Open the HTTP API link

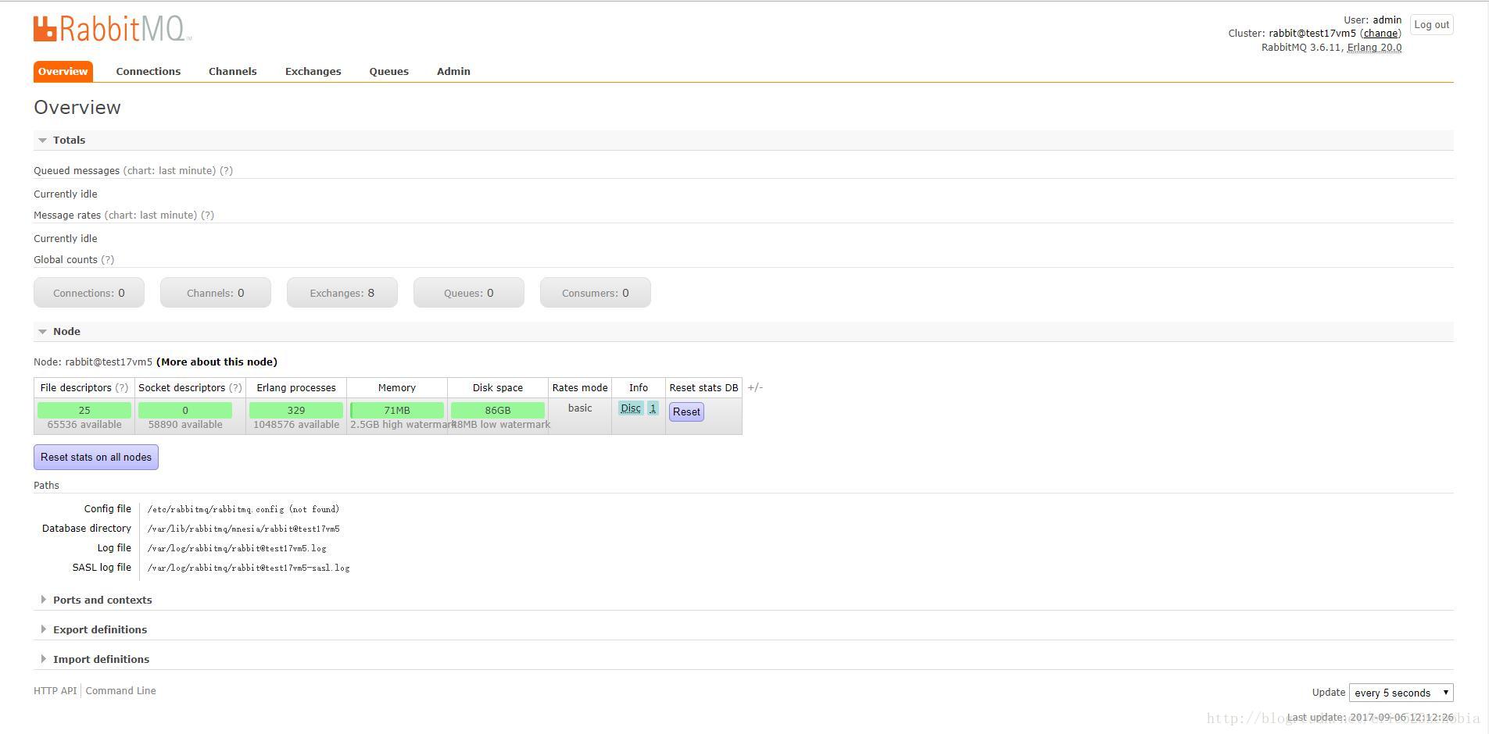(x=55, y=691)
